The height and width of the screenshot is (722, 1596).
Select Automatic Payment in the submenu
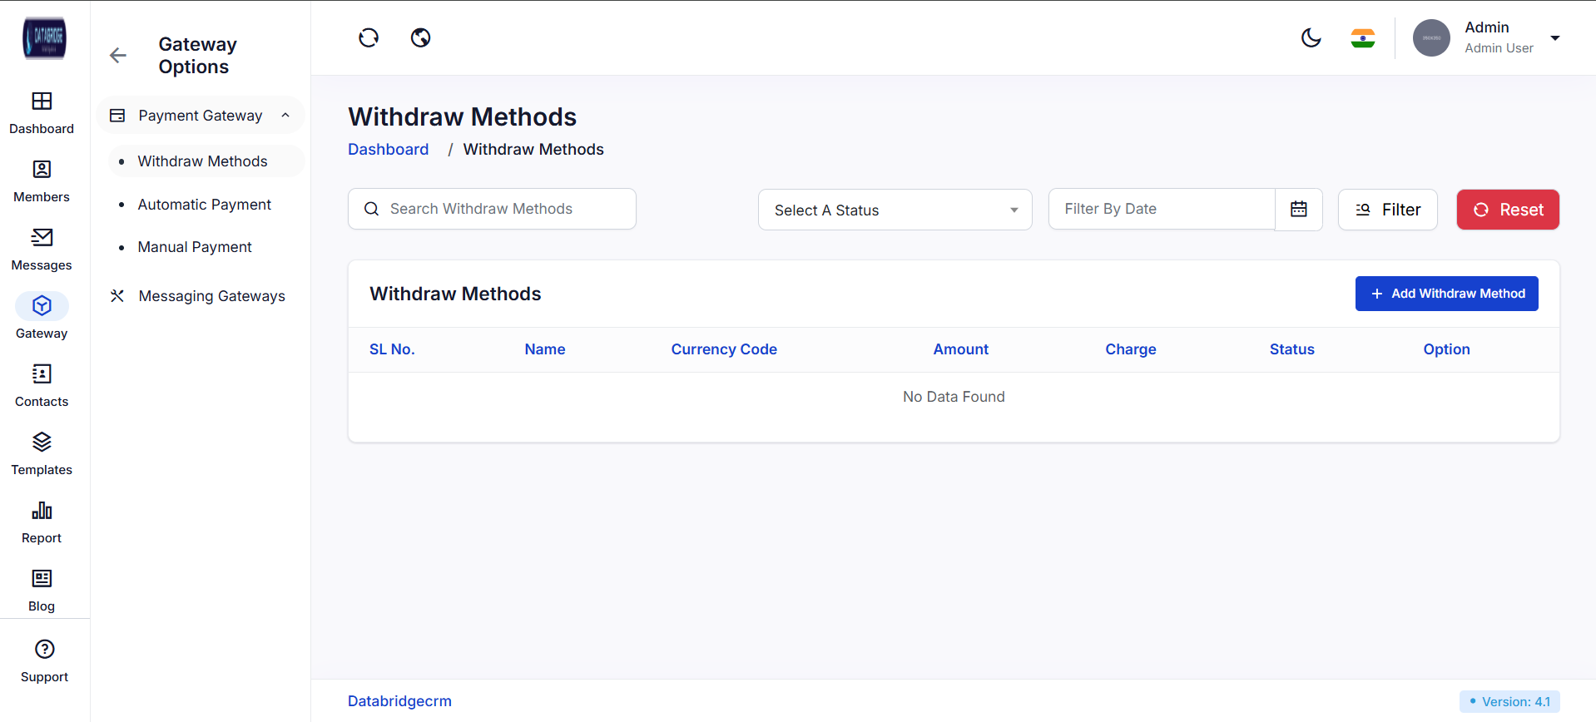[204, 205]
